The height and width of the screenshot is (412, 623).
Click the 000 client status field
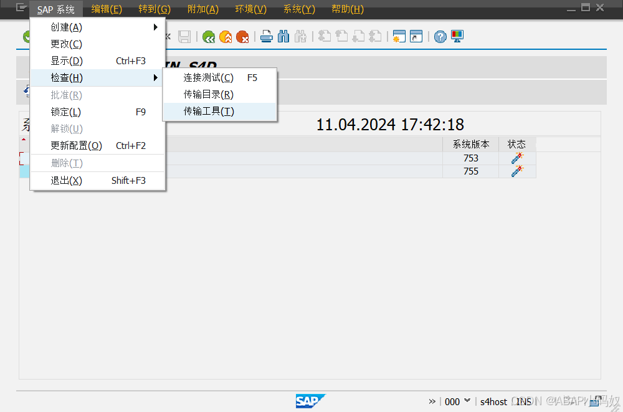pyautogui.click(x=452, y=402)
